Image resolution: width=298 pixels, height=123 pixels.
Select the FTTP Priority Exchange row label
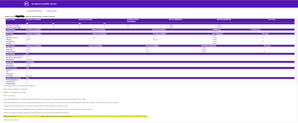(11, 80)
